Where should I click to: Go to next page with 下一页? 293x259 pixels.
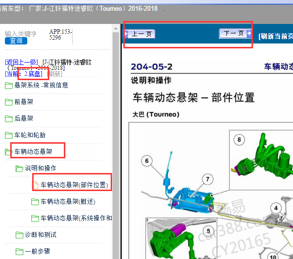point(235,34)
